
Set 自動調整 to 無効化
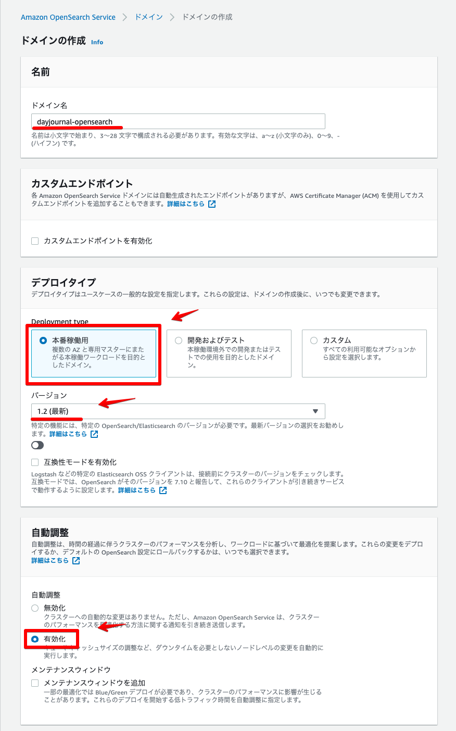[35, 608]
